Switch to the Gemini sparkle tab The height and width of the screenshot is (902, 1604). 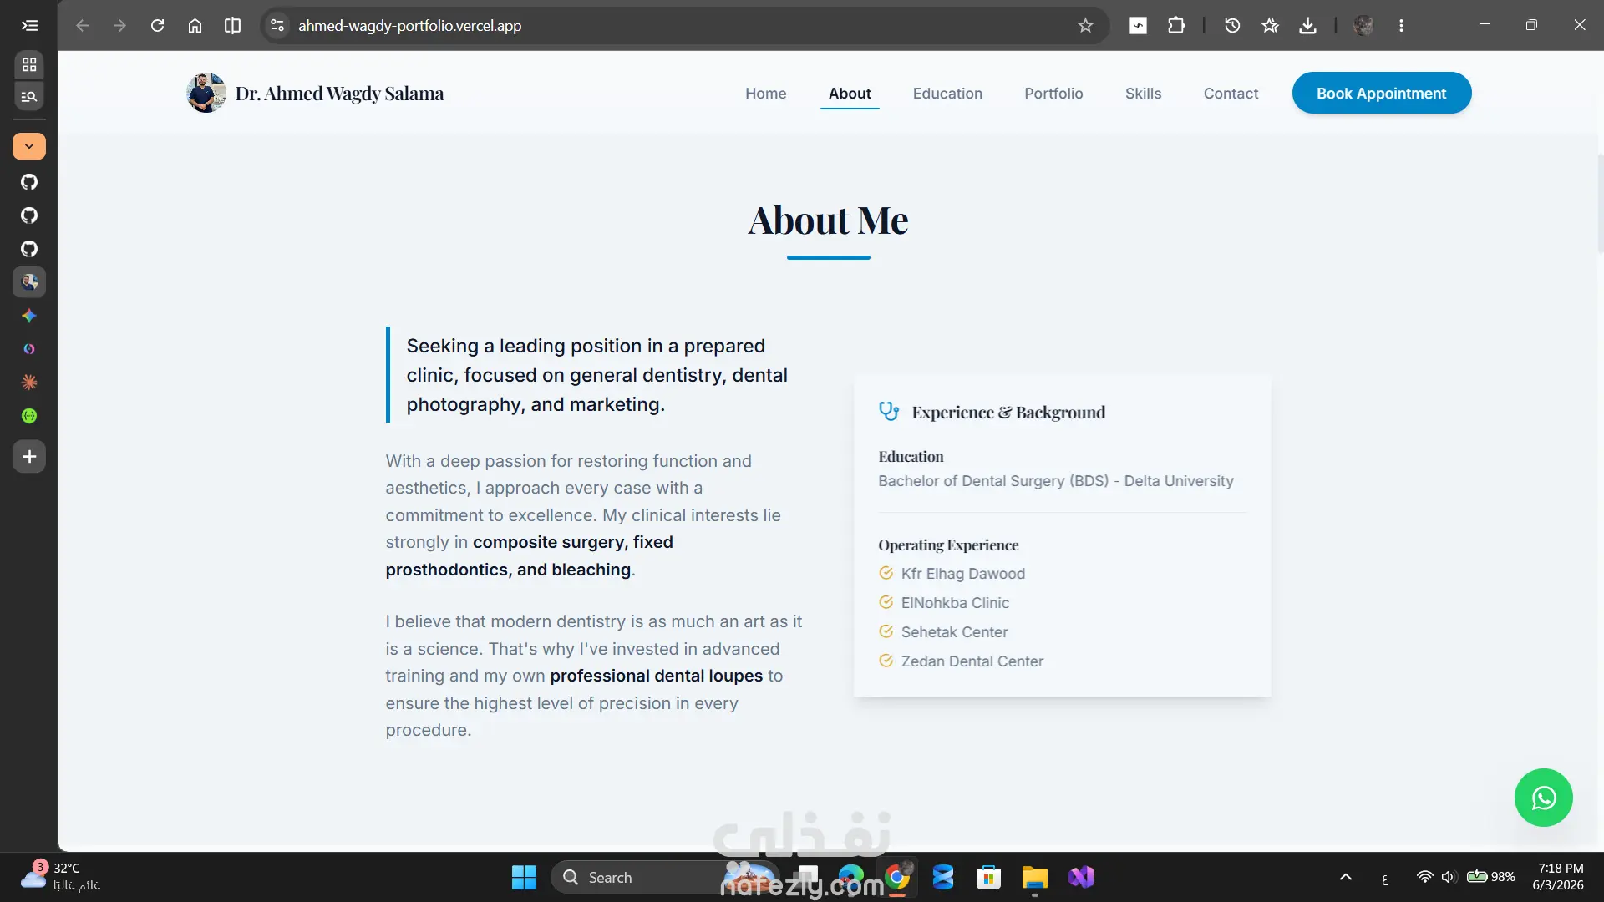29,316
